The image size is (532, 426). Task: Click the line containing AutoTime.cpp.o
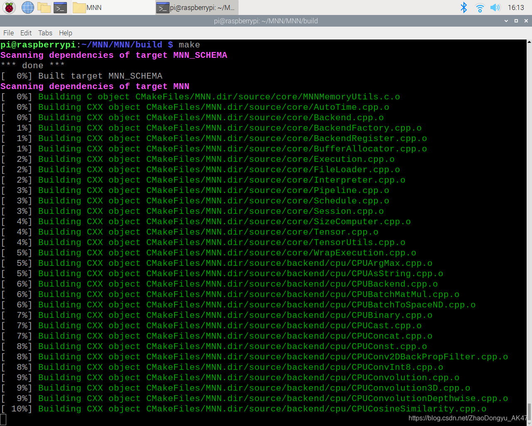[195, 107]
